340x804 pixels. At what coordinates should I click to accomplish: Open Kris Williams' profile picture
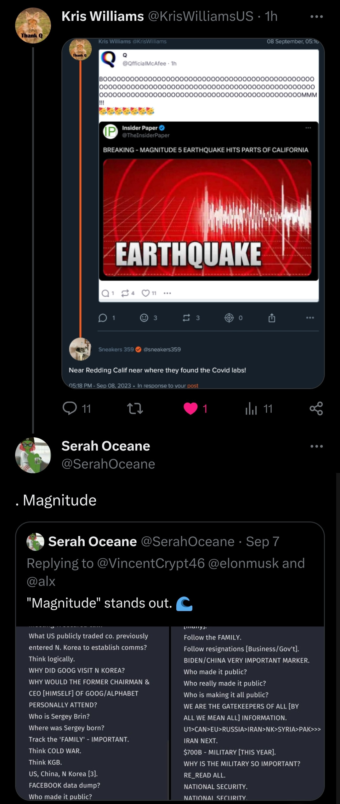coord(33,26)
